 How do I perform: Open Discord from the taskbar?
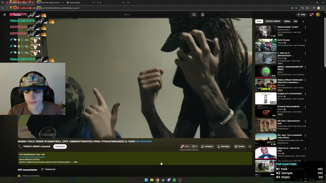click(169, 180)
